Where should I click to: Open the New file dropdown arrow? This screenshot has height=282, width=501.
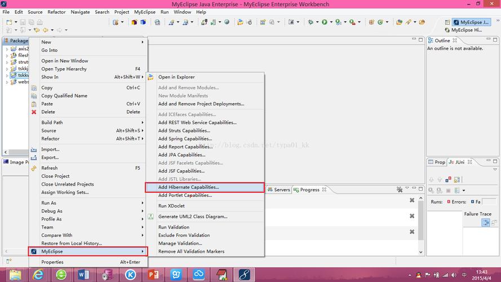tap(16, 22)
